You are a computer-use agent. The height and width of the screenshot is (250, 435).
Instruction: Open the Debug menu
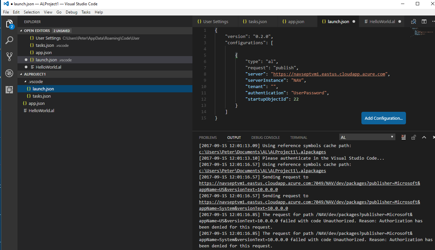coord(71,12)
